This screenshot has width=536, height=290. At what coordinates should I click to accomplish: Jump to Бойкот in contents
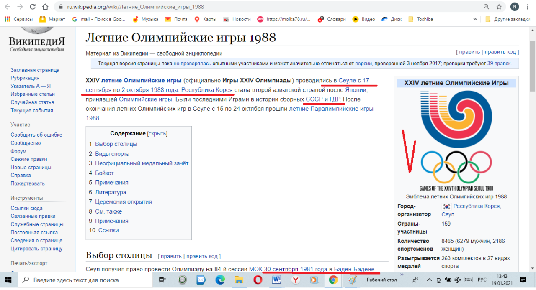104,173
